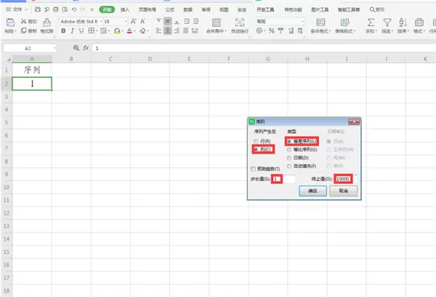Screen dimensions: 436x297
Task: Choose Linear series (等差序列) radio
Action: point(289,141)
